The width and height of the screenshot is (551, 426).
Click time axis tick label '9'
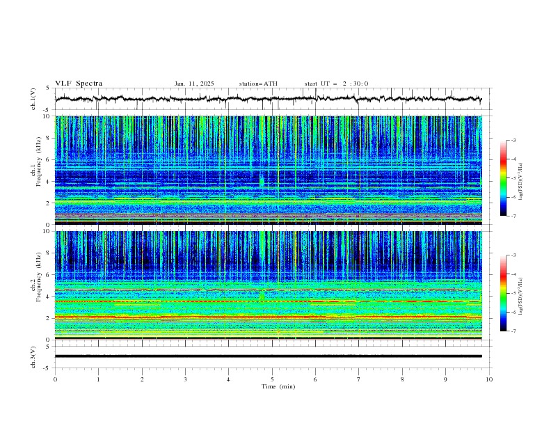(446, 379)
